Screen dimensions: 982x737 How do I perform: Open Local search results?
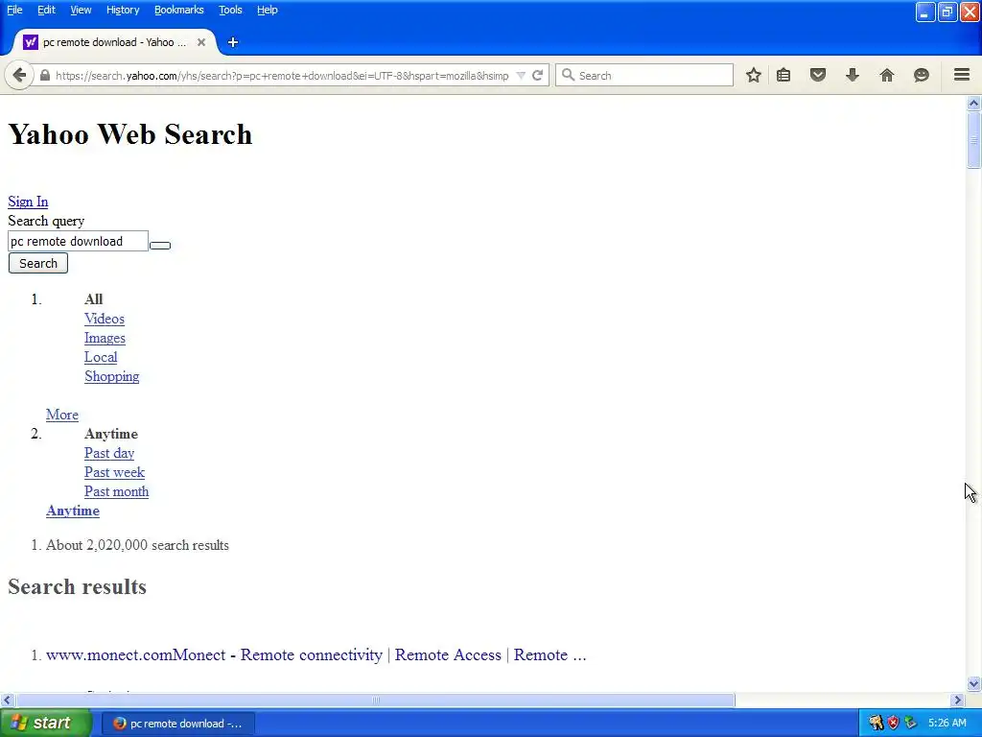101,357
